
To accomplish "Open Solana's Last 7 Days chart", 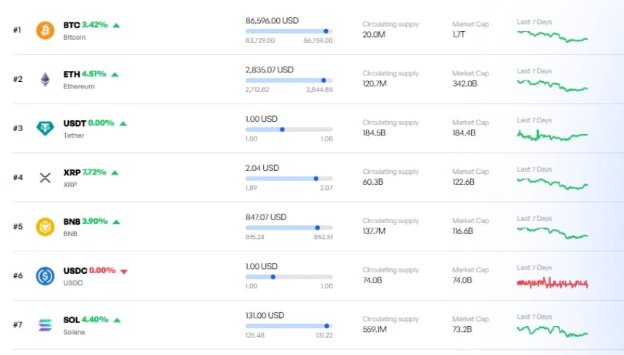I will [x=552, y=331].
